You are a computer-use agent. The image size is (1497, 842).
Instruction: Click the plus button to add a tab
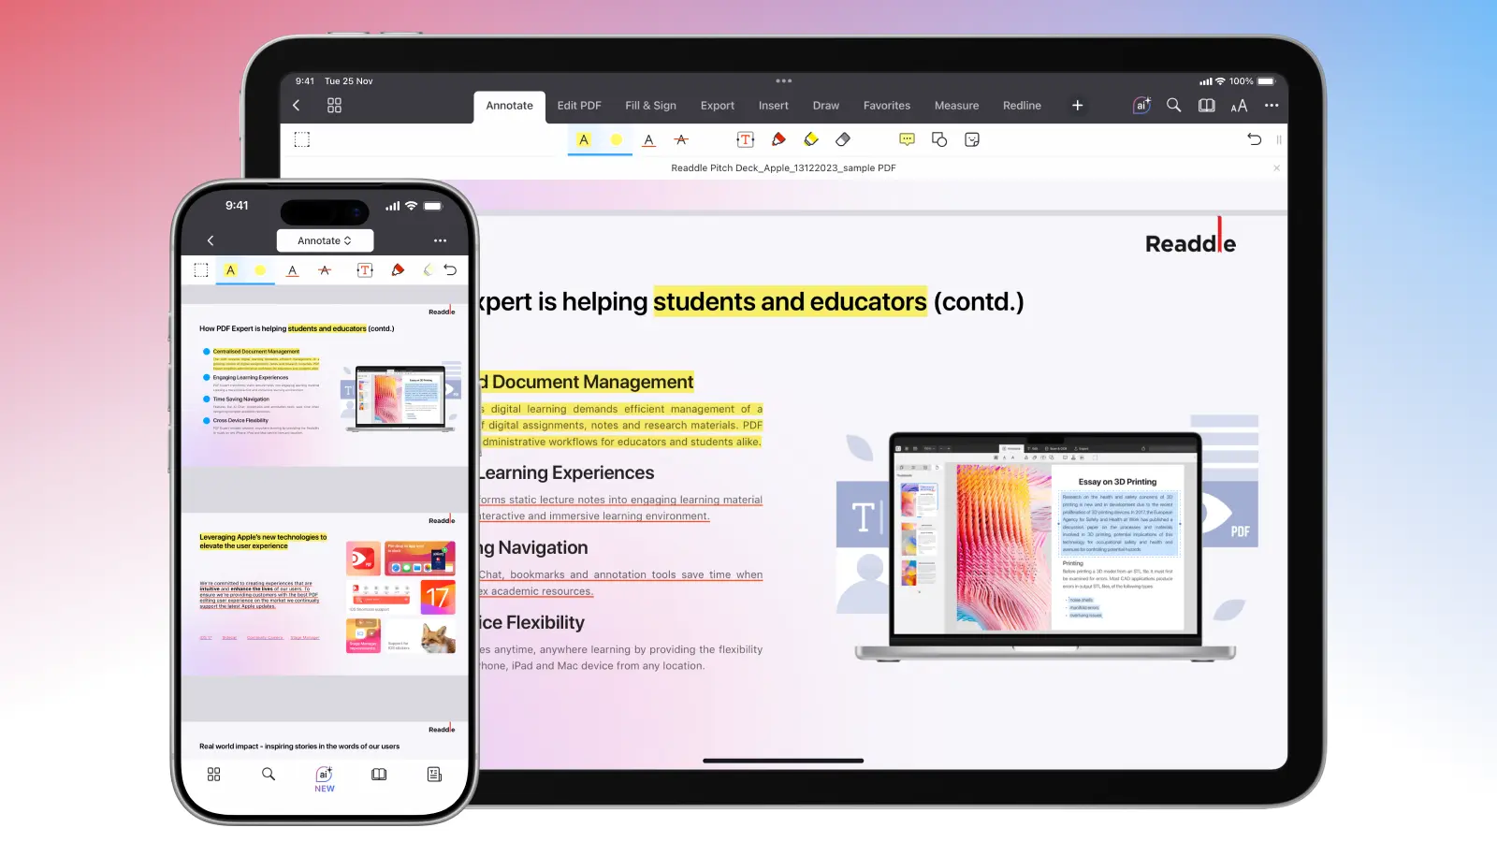[x=1077, y=106]
